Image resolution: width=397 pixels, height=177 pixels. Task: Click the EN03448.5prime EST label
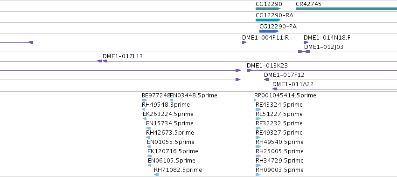[x=194, y=95]
